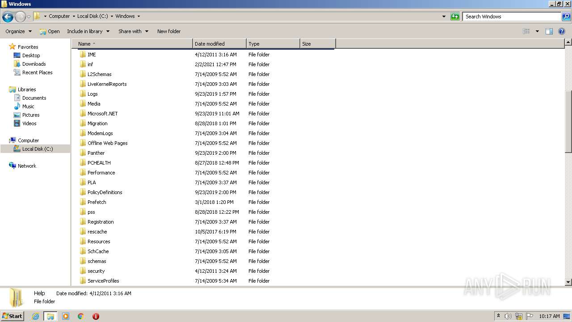Image resolution: width=572 pixels, height=322 pixels.
Task: Select the Panther folder icon
Action: [83, 153]
